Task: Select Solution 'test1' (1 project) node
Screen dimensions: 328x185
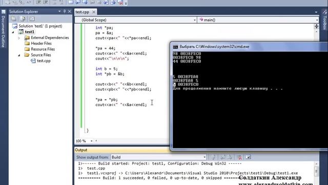Action: [x=40, y=26]
